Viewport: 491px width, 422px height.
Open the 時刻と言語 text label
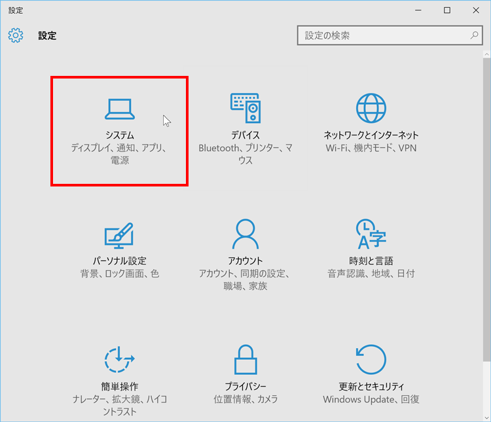[x=371, y=260]
